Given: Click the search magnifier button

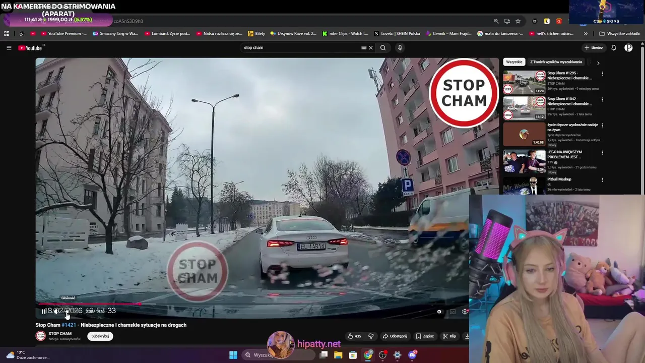Looking at the screenshot, I should coord(383,48).
